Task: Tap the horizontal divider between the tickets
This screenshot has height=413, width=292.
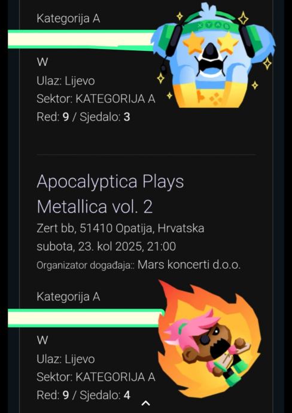Action: [146, 154]
